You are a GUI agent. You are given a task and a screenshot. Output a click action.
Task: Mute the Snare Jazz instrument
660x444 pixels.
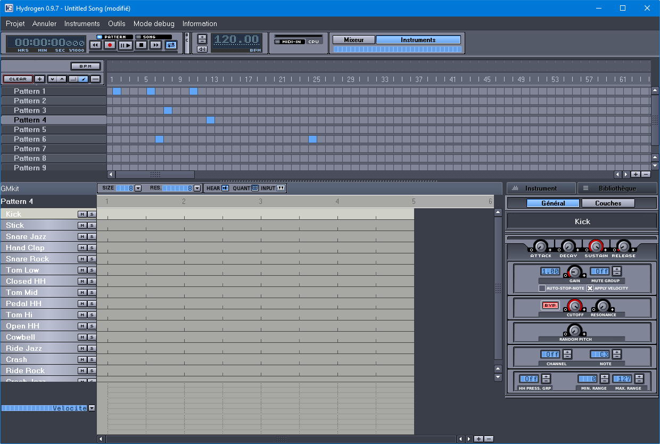coord(82,236)
